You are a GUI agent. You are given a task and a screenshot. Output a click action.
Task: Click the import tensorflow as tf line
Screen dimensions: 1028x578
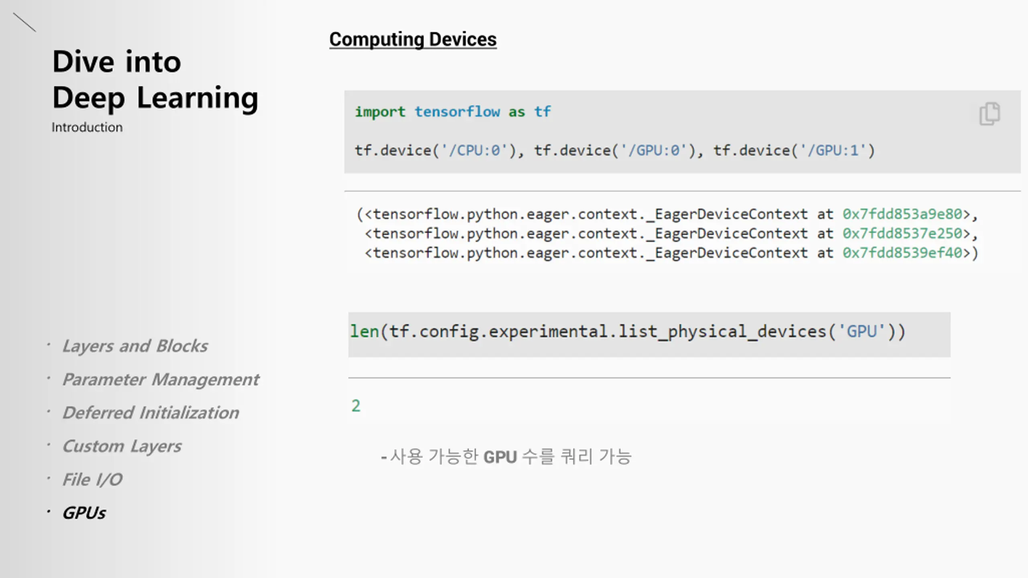(x=453, y=112)
